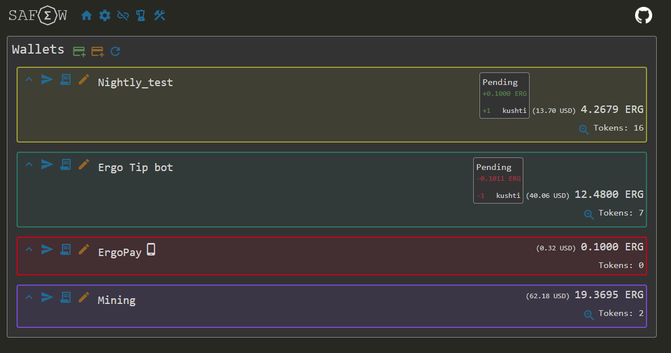This screenshot has height=353, width=671.
Task: Click the ErgoPay mobile phone icon
Action: 151,249
